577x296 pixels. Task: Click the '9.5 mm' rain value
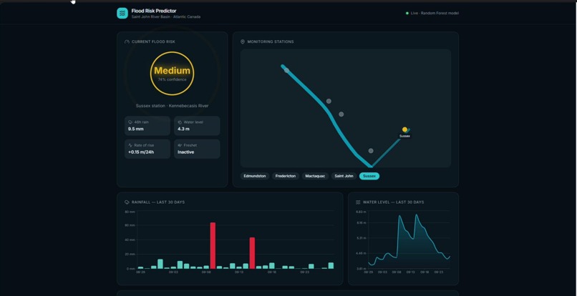click(x=136, y=129)
